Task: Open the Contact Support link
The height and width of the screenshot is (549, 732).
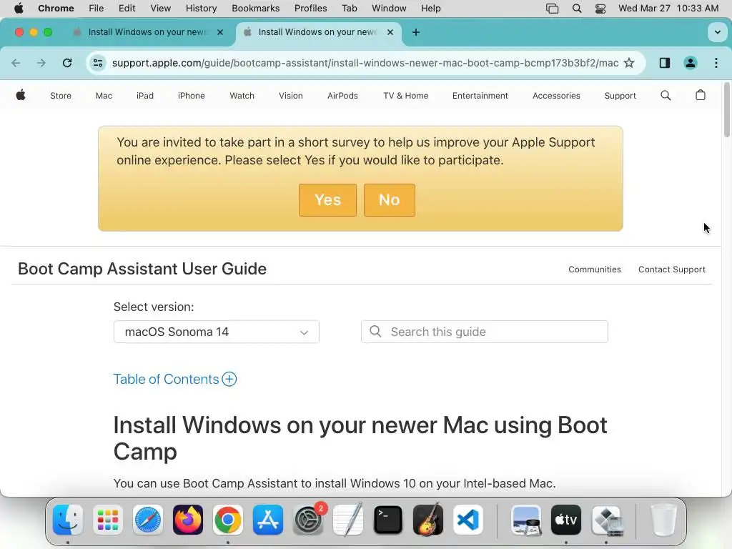Action: coord(672,269)
